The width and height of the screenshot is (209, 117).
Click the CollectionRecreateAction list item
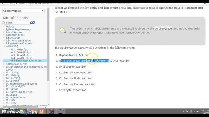tap(77, 84)
